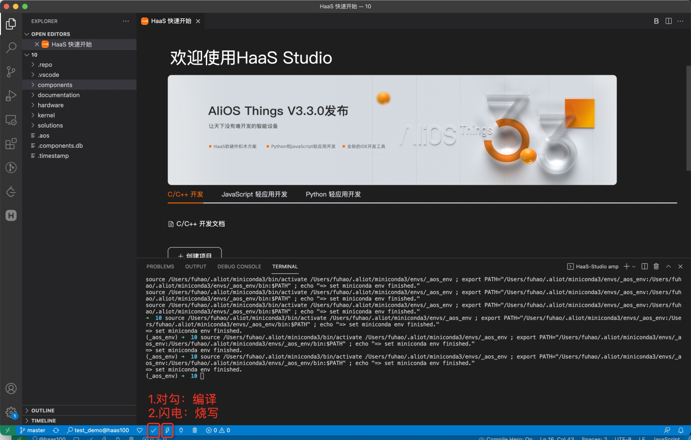Open the Explorer view in activity bar
The image size is (691, 440).
(x=11, y=24)
